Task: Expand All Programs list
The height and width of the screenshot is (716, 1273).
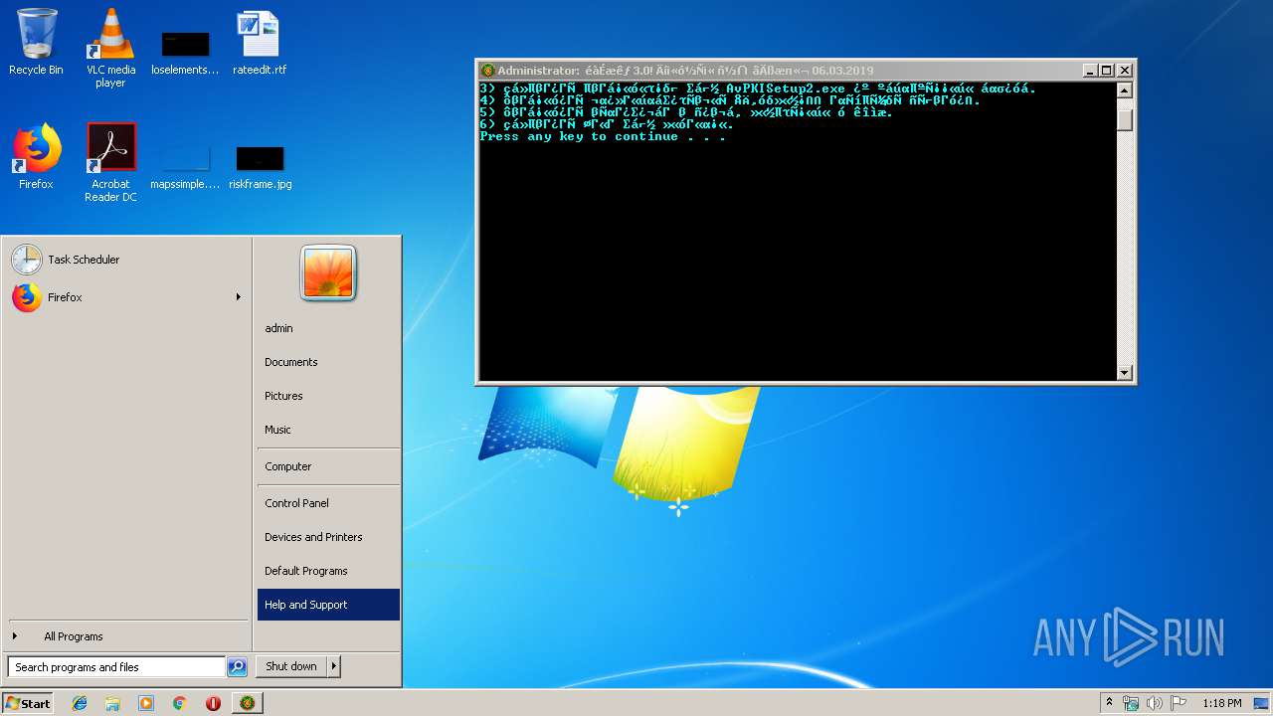Action: coord(127,636)
